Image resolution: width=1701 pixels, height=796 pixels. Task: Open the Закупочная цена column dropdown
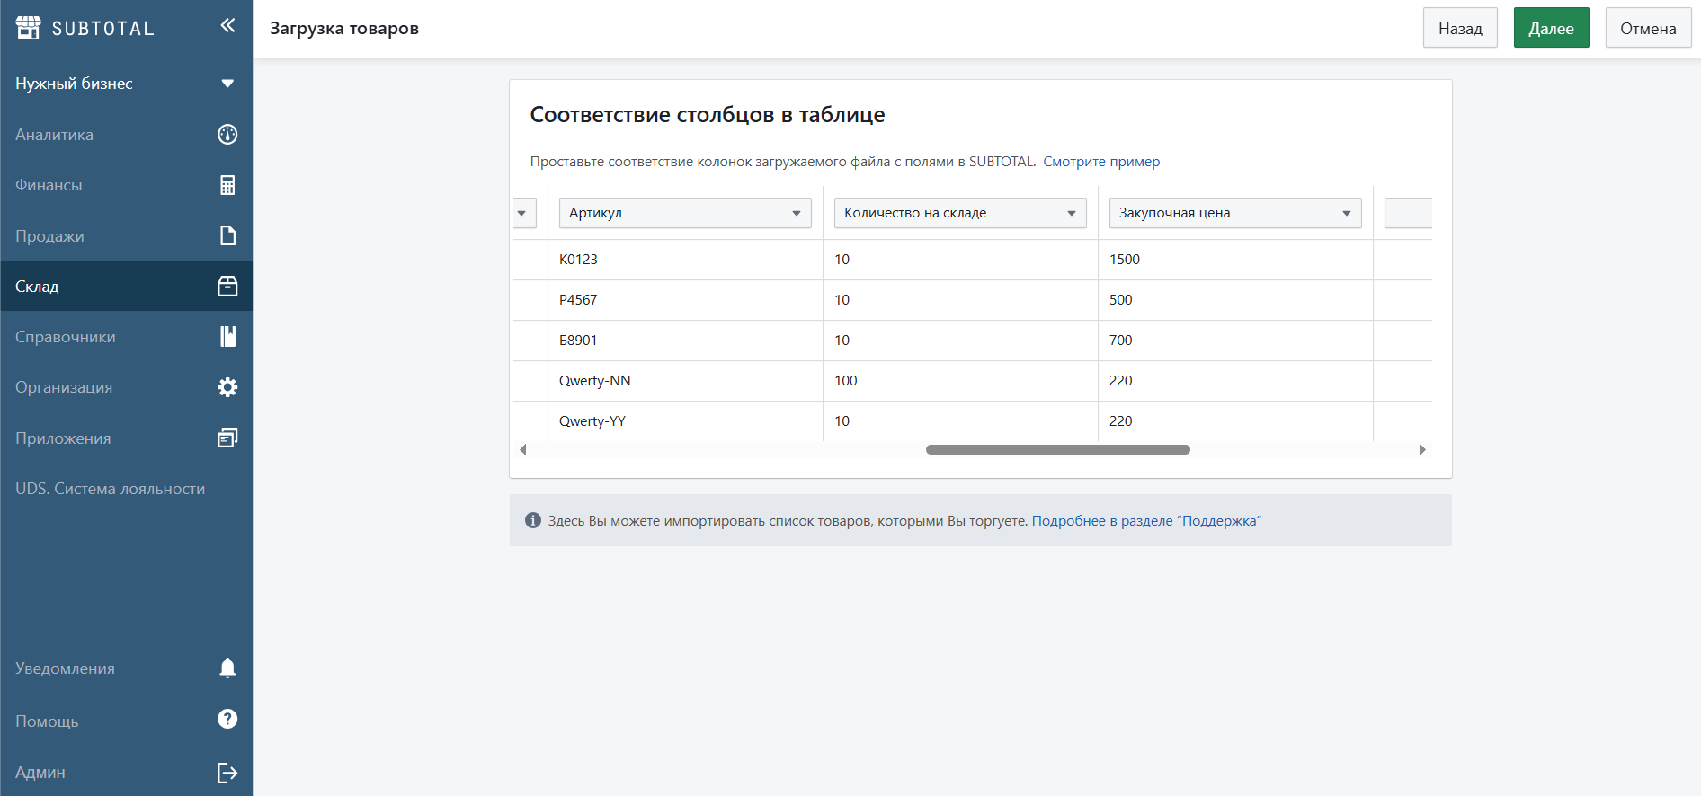(x=1234, y=213)
